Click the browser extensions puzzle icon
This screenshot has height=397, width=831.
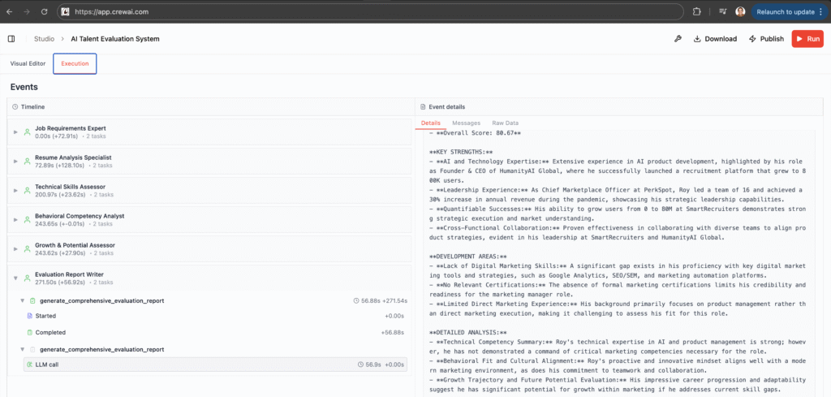point(696,12)
